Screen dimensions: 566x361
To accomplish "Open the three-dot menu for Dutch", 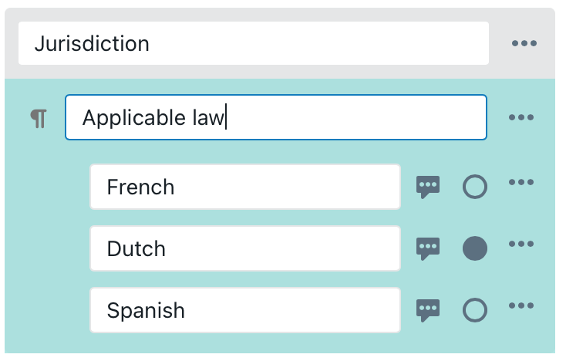I will [521, 245].
